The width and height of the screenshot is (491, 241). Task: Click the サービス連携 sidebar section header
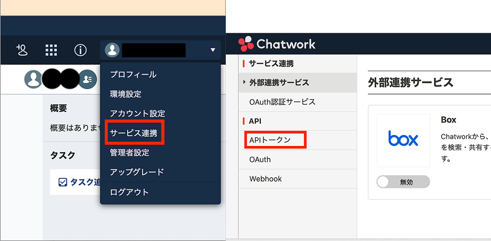271,64
